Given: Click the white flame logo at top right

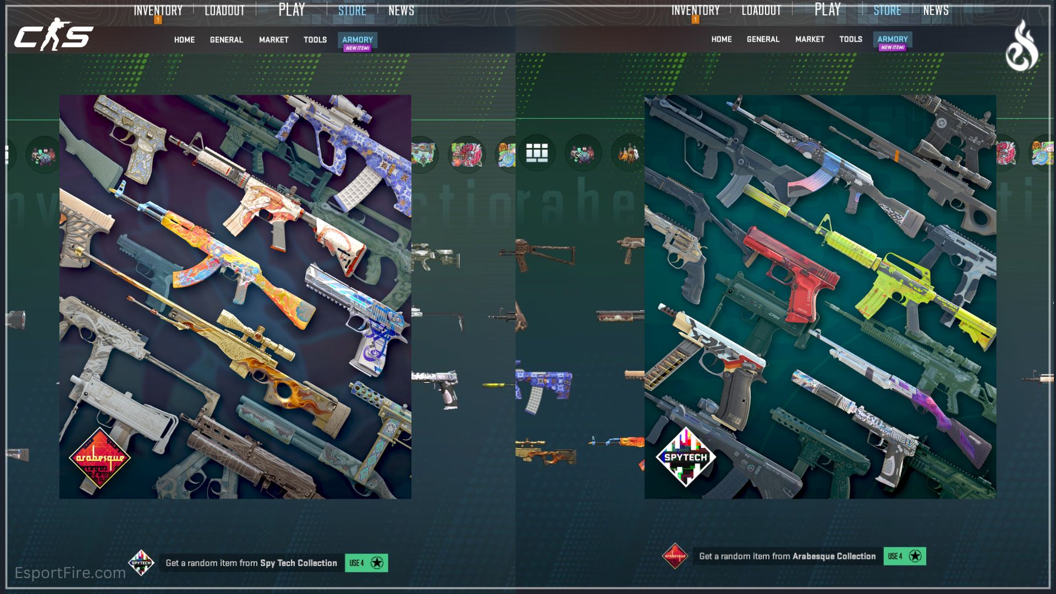Looking at the screenshot, I should (x=1022, y=46).
